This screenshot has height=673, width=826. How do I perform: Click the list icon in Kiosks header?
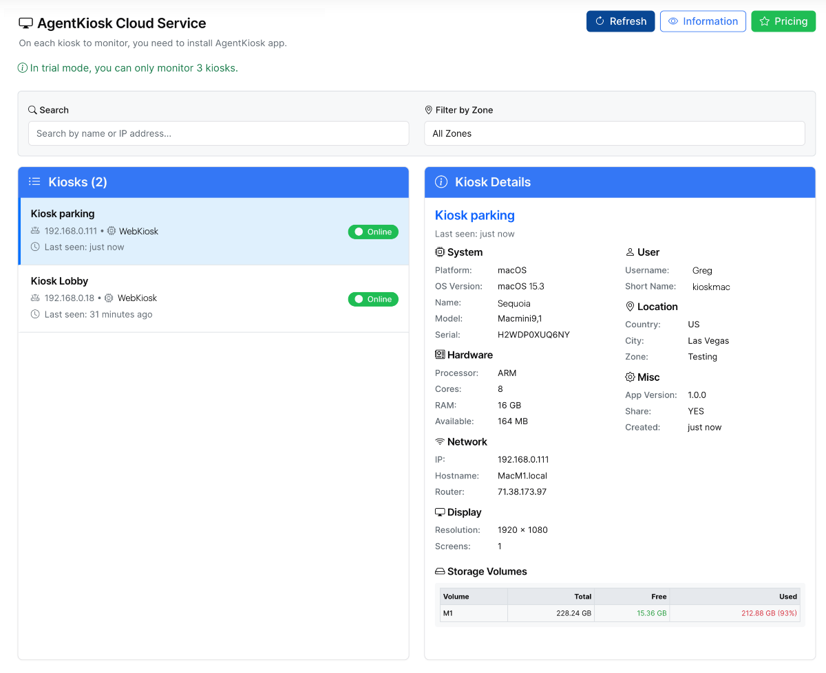pyautogui.click(x=34, y=181)
